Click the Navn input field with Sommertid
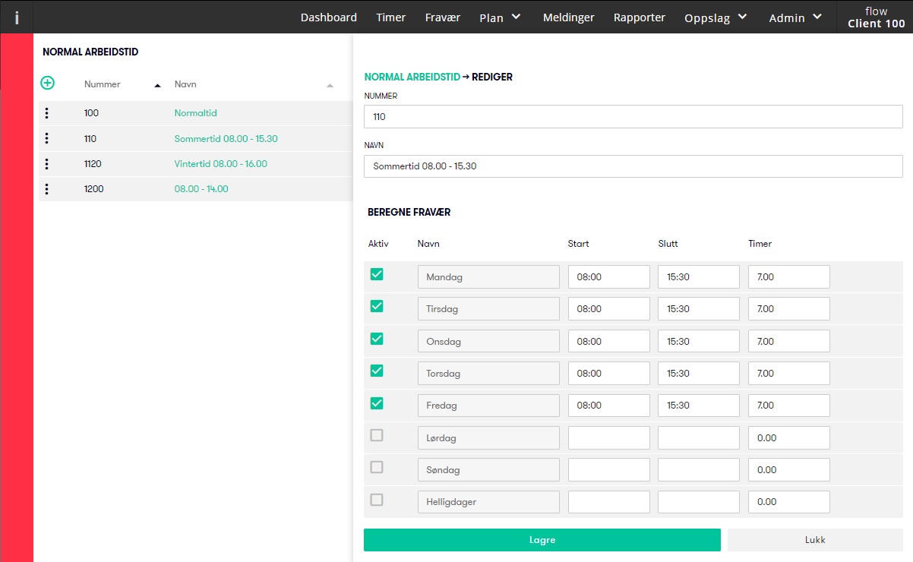The height and width of the screenshot is (562, 913). [633, 166]
